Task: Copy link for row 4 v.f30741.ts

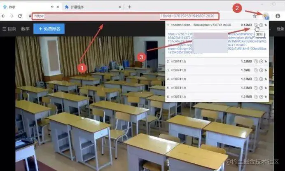Action: coord(256,79)
